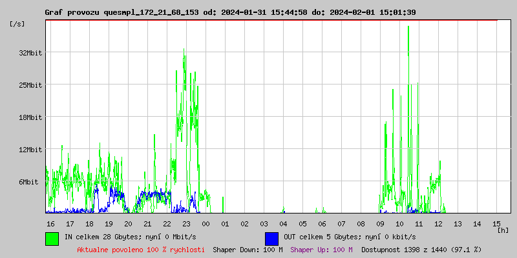Click the 'Shaper Down: 100 M' text
Screen dimensions: 517x258
[x=248, y=250]
